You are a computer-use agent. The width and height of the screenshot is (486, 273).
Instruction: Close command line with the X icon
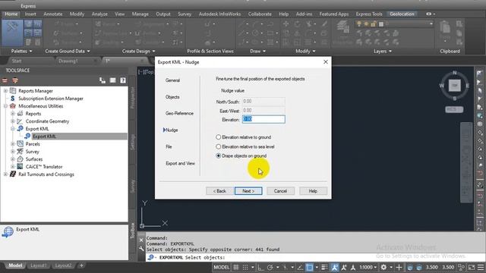pyautogui.click(x=141, y=240)
